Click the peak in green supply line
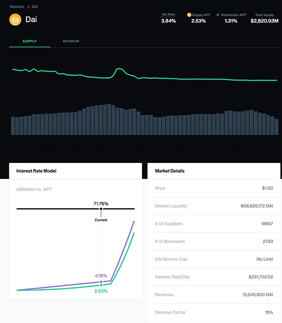 (x=118, y=69)
